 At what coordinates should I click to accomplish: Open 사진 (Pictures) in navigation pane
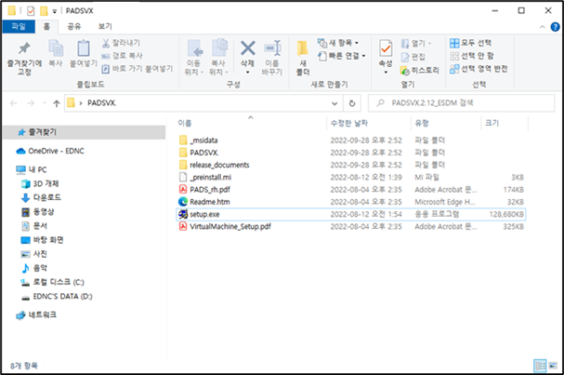(x=34, y=254)
